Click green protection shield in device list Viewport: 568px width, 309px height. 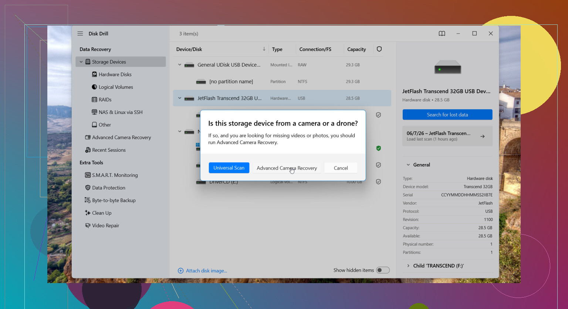[x=378, y=148]
